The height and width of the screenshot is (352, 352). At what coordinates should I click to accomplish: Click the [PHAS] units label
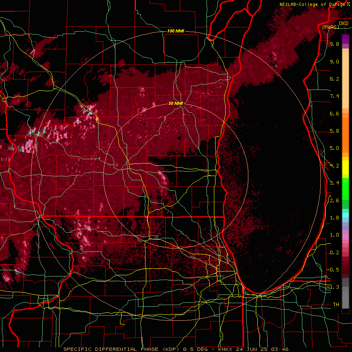(330, 27)
